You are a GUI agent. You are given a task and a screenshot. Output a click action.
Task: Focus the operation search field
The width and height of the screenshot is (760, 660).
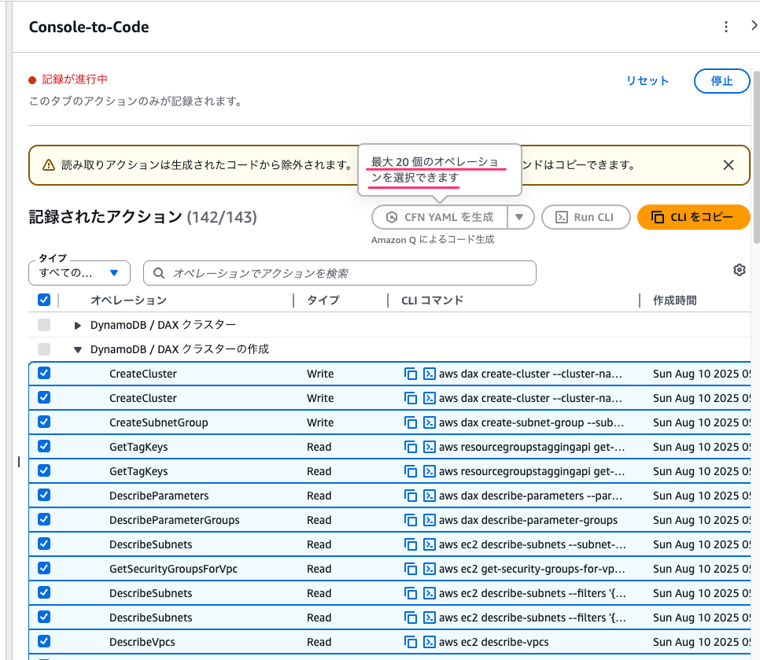(x=340, y=273)
